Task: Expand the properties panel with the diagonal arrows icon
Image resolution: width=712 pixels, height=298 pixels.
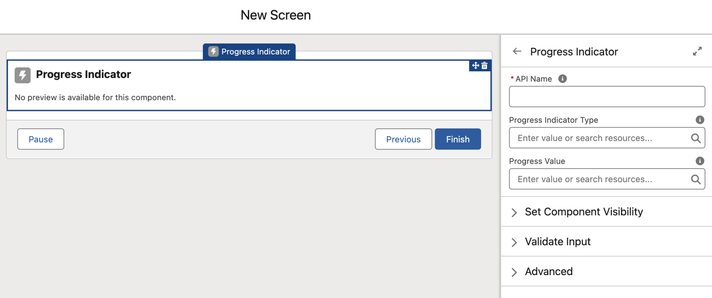Action: 697,51
